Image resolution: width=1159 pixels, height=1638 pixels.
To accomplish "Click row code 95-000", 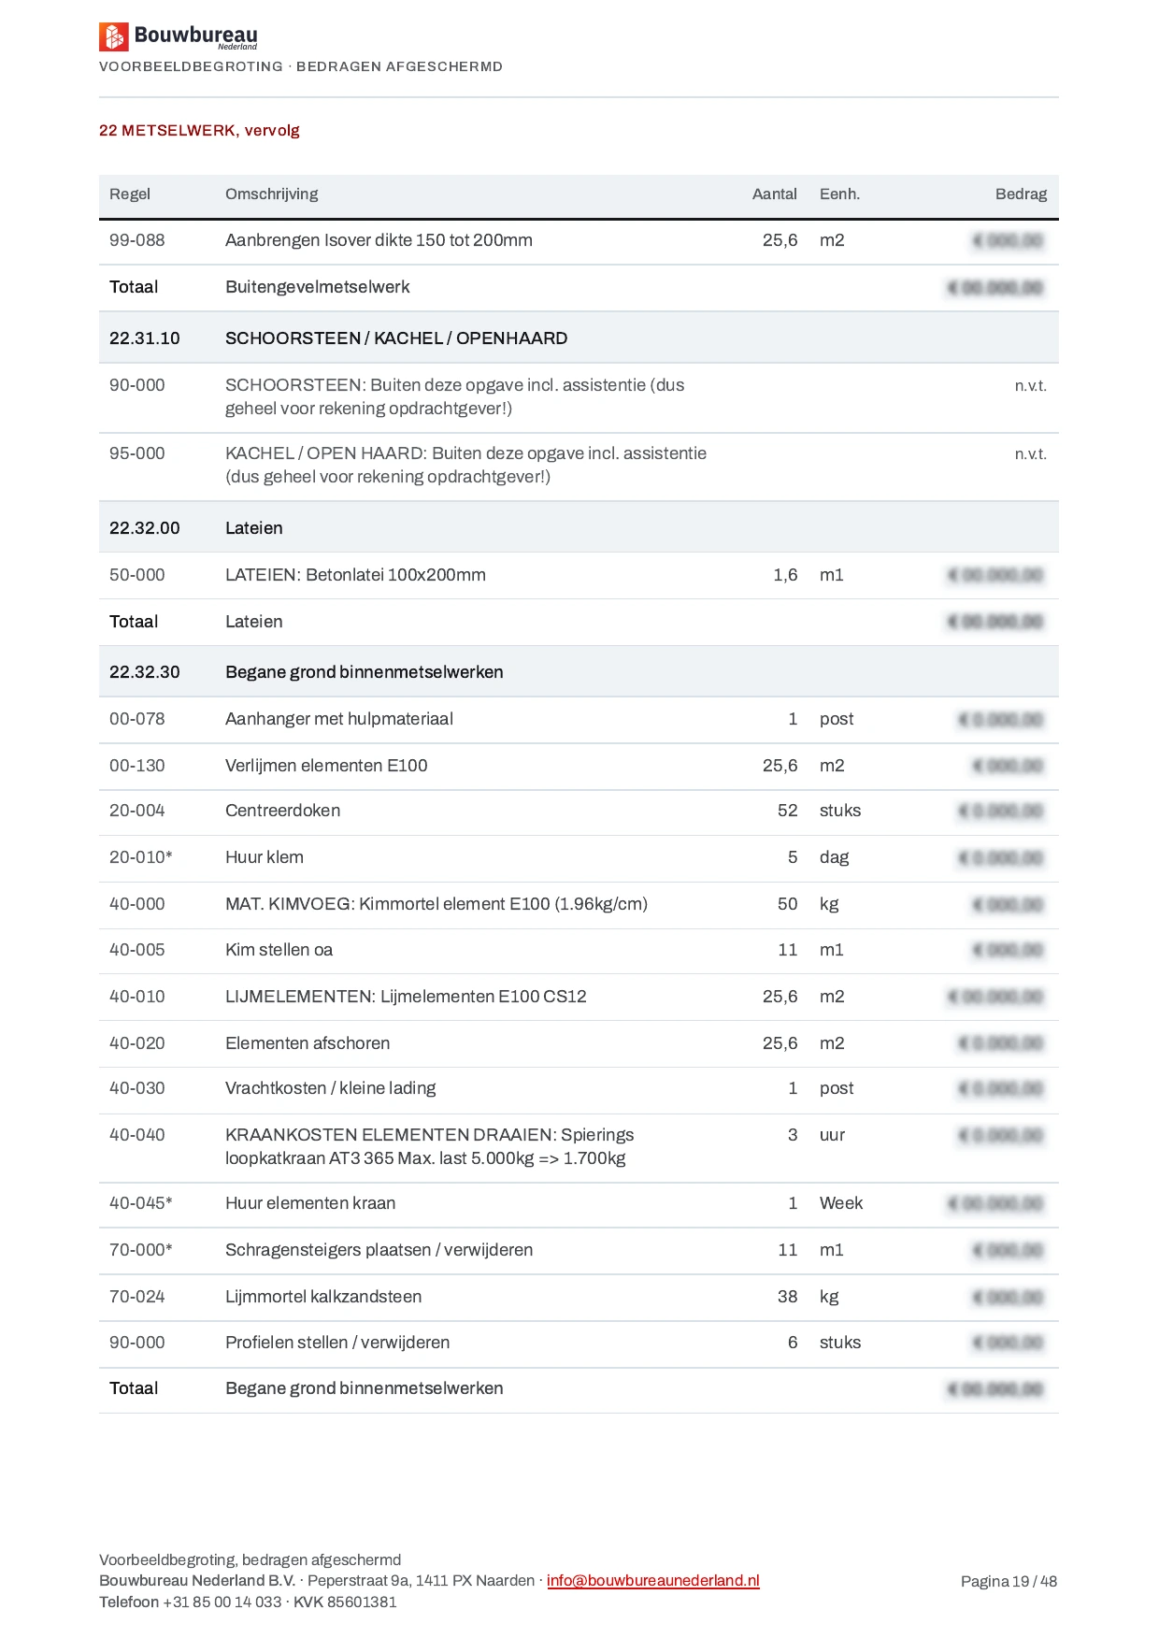I will pyautogui.click(x=136, y=453).
